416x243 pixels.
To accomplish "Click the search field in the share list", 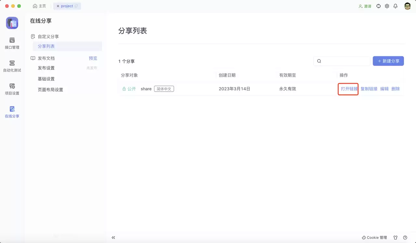I will [x=342, y=61].
